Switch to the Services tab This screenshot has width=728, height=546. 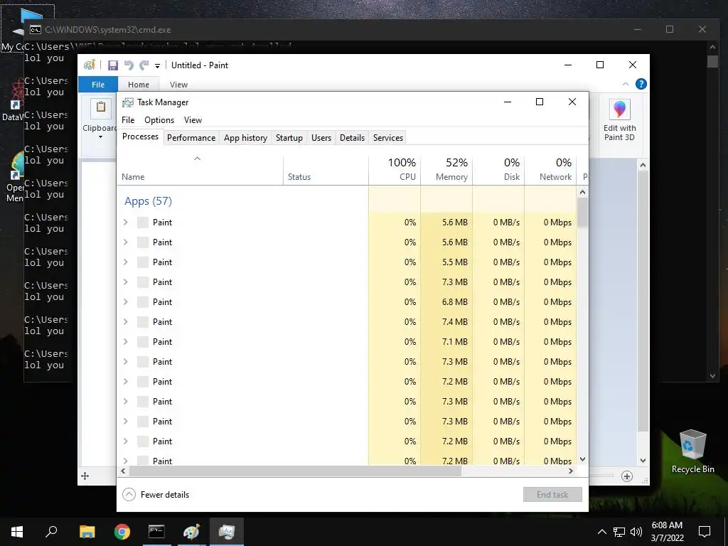coord(388,138)
